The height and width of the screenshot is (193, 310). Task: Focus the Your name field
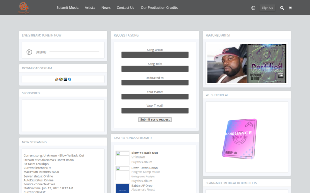(155, 97)
